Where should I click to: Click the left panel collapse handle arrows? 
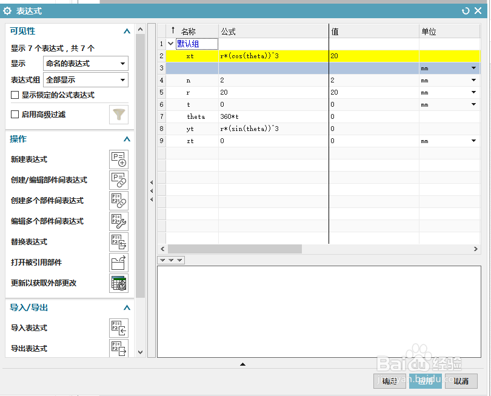(x=152, y=191)
